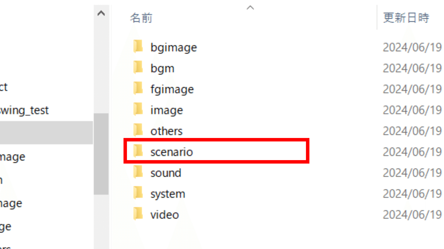
Task: Select the bgm folder icon
Action: pos(138,68)
